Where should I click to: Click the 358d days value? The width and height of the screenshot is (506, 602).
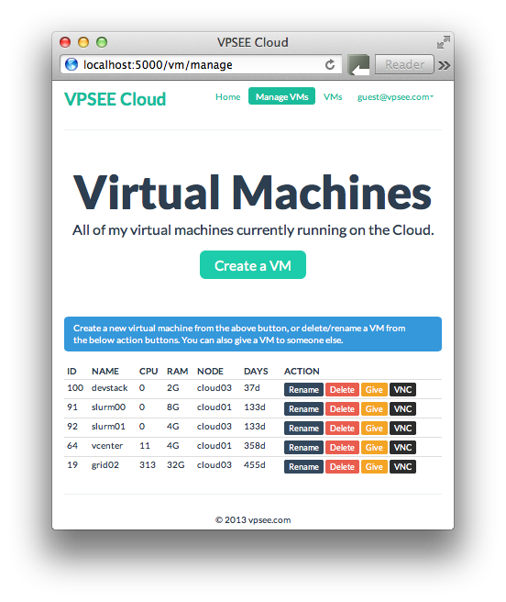pos(254,446)
